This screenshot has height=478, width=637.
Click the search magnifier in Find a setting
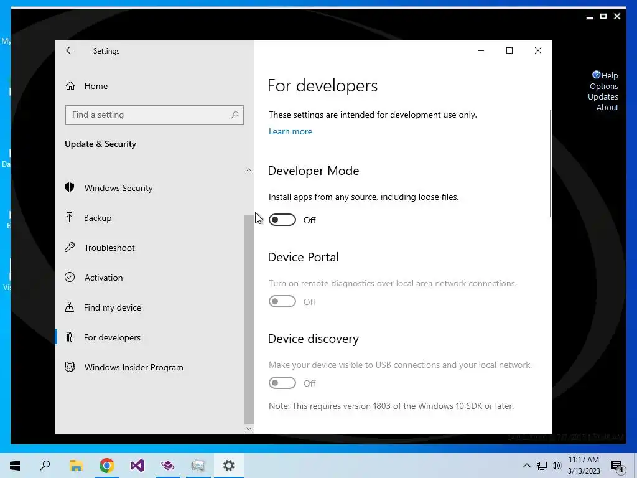click(x=235, y=115)
